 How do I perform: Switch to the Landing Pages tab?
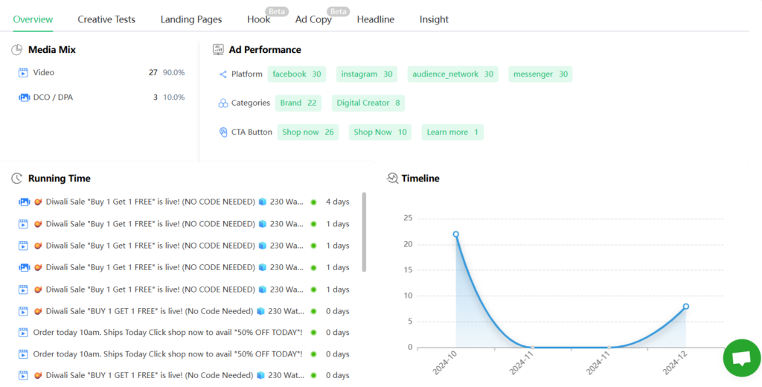point(191,19)
